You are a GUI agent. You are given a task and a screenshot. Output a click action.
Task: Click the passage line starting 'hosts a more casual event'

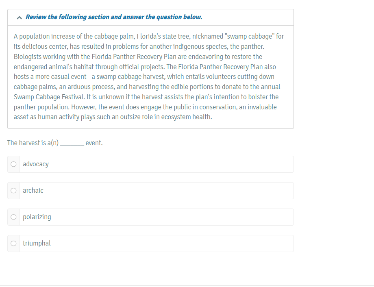click(144, 76)
